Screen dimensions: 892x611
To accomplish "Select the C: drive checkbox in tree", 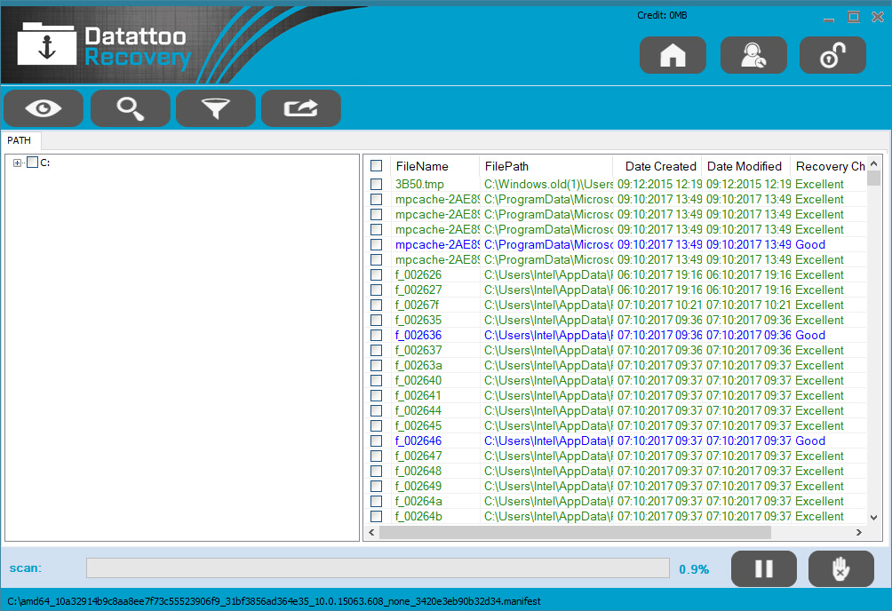I will tap(33, 163).
